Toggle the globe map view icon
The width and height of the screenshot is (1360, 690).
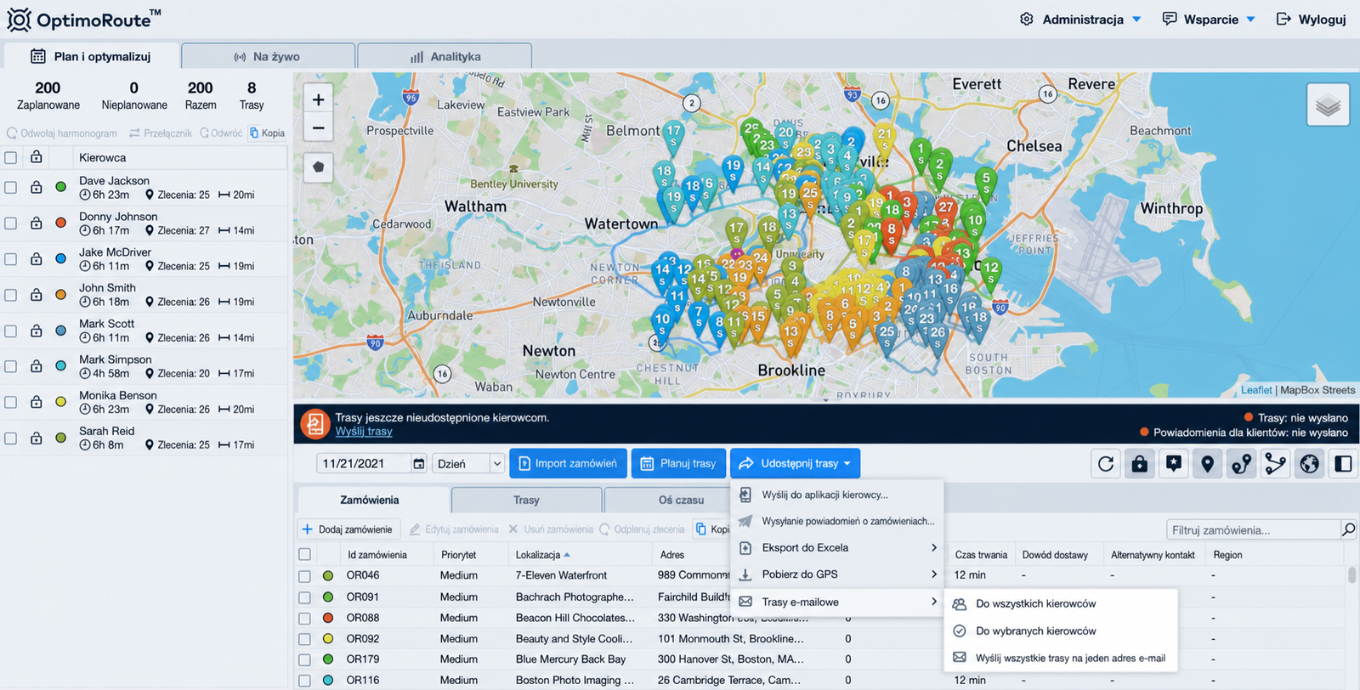point(1310,464)
